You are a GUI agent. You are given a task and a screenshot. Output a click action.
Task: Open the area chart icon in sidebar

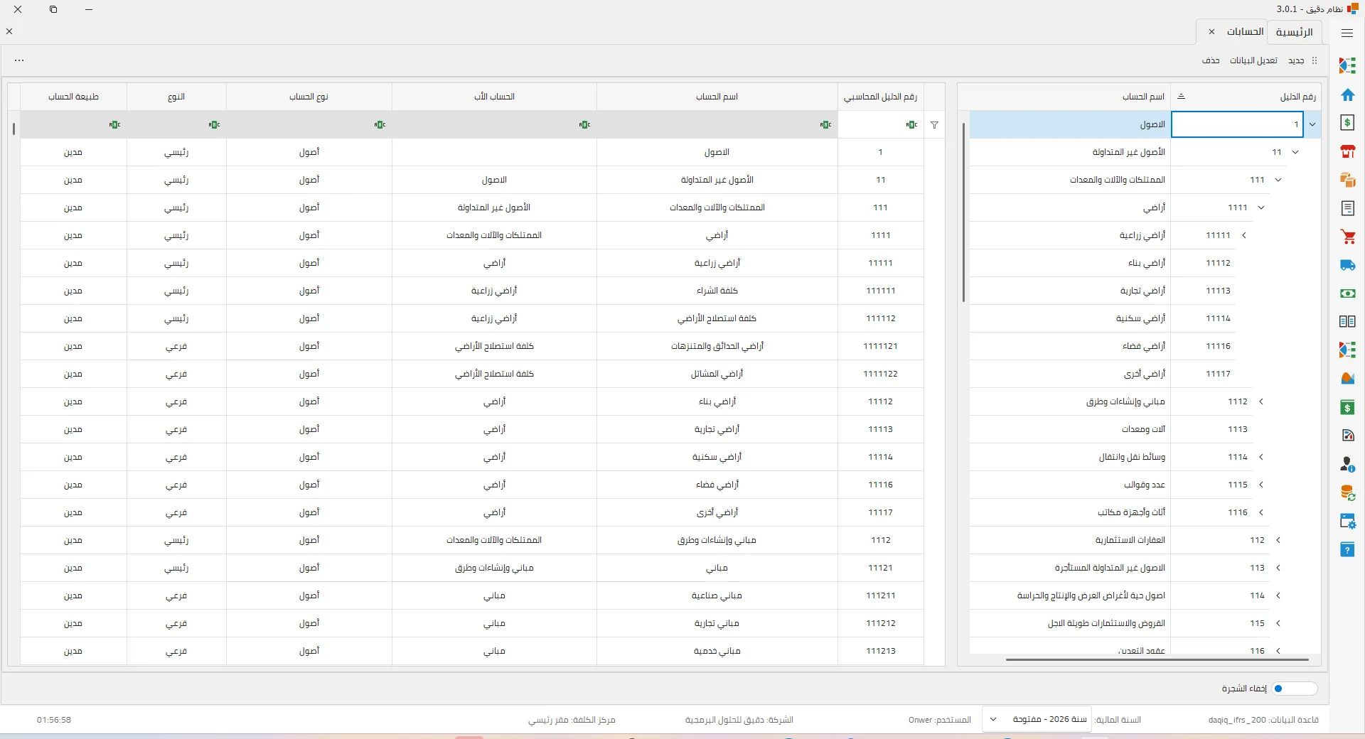tap(1347, 379)
